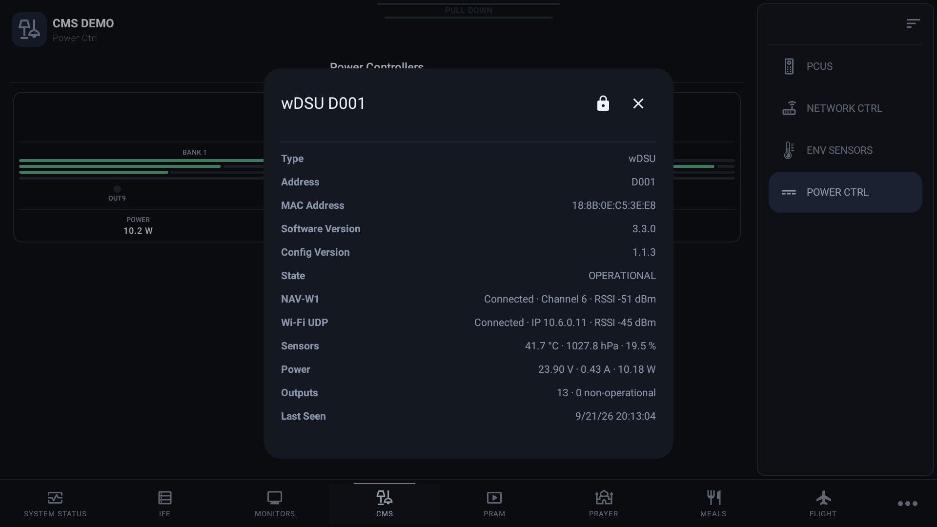Open the PRAYER tab

pyautogui.click(x=604, y=504)
